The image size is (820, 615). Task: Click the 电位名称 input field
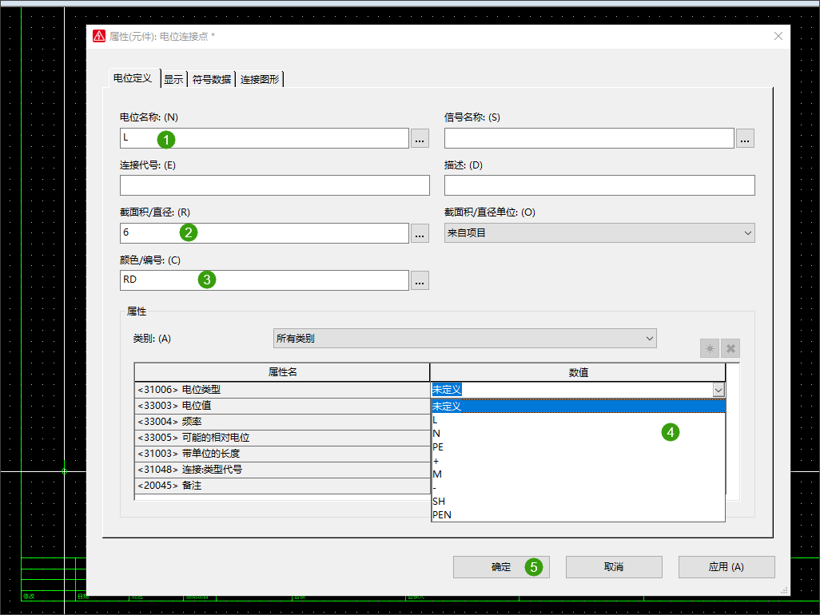tap(264, 138)
